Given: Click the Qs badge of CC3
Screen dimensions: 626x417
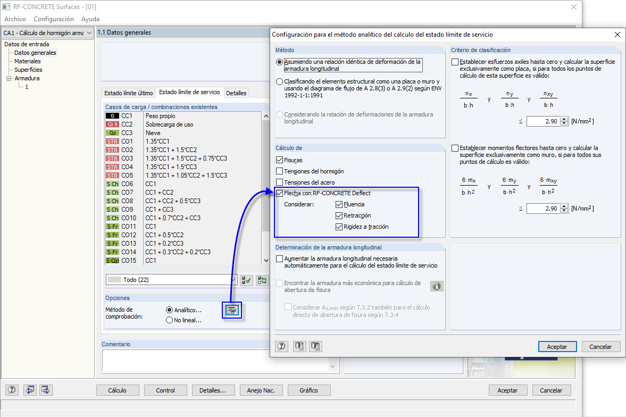Looking at the screenshot, I should click(112, 133).
